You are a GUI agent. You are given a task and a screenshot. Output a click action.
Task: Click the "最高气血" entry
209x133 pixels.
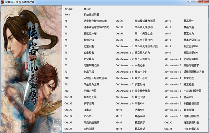189,27
